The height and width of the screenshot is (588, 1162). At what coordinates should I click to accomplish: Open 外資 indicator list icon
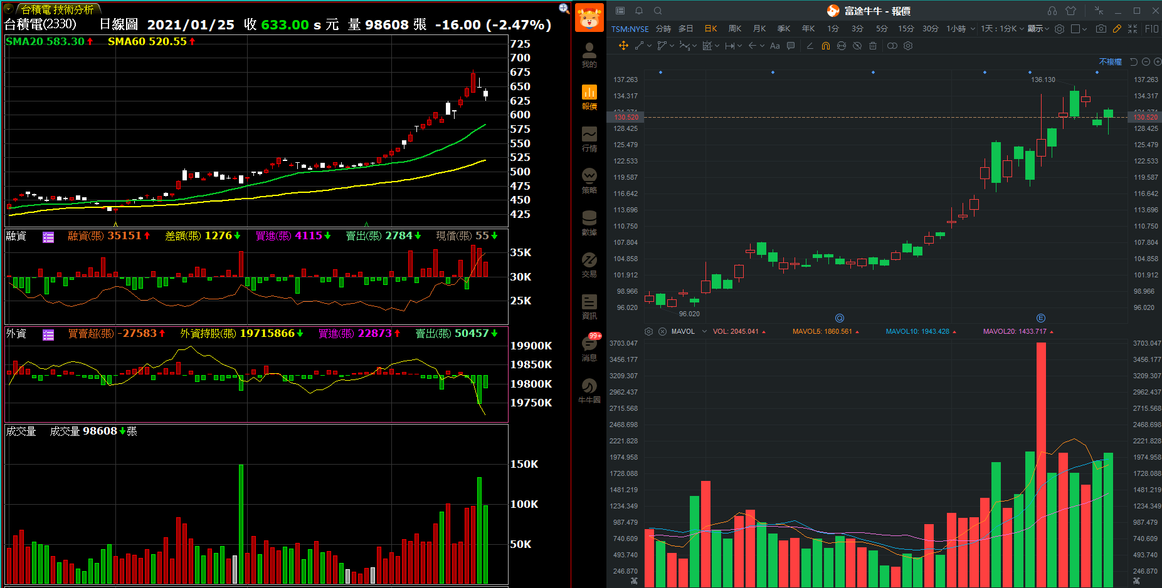coord(48,335)
